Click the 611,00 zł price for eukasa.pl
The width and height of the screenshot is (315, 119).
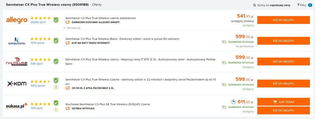[245, 102]
